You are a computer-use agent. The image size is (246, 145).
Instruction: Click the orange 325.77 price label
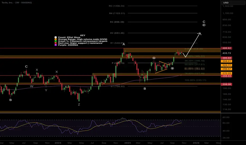226,65
